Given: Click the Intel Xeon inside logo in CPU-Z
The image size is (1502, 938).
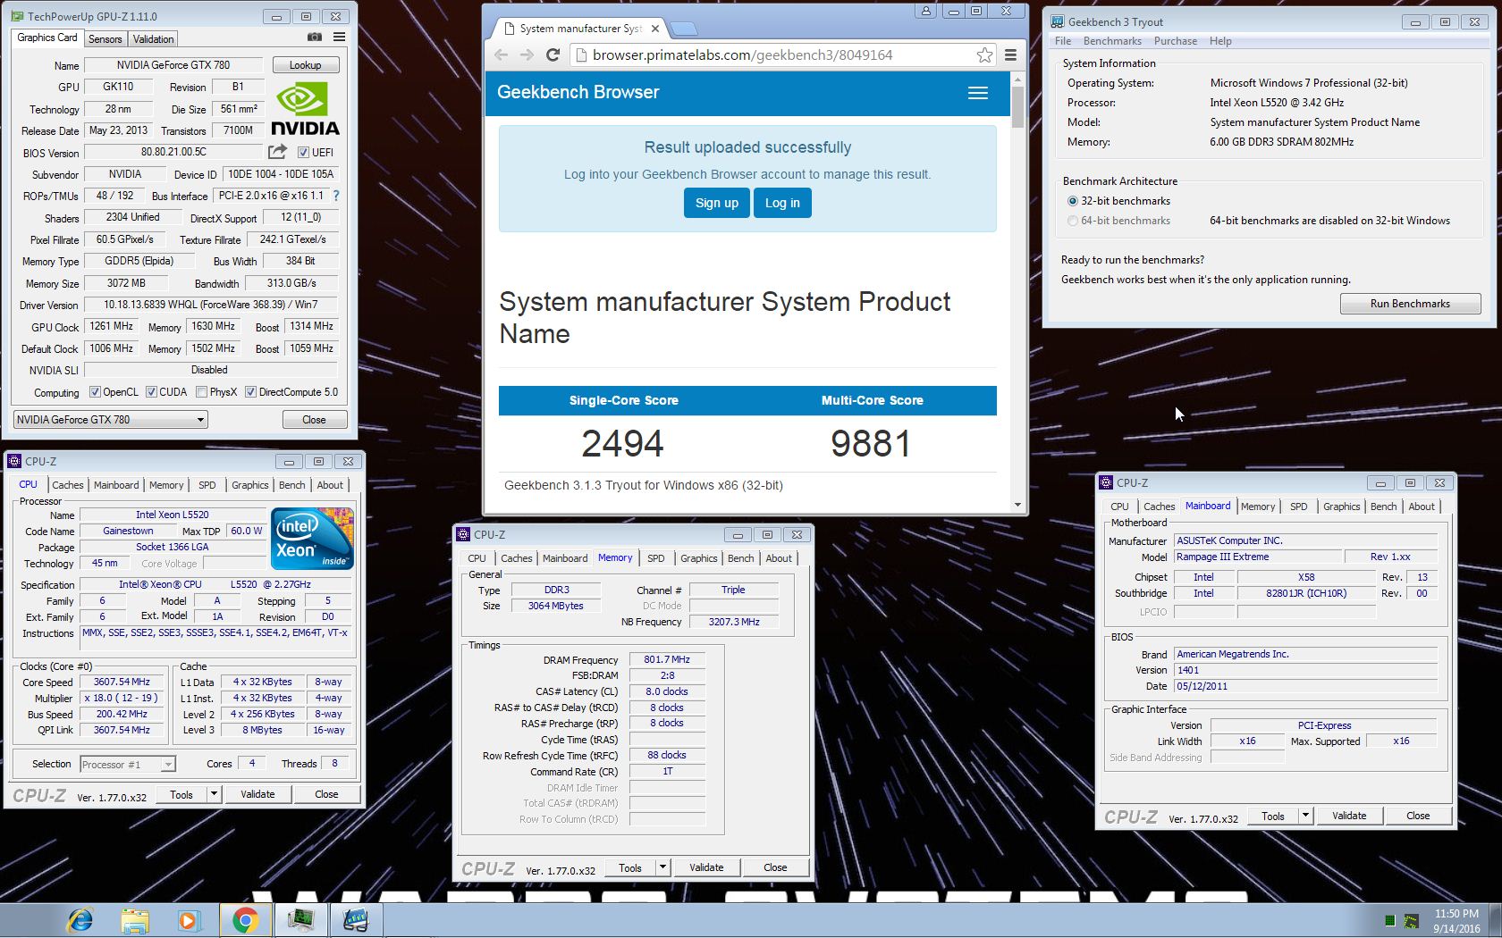Looking at the screenshot, I should 312,538.
